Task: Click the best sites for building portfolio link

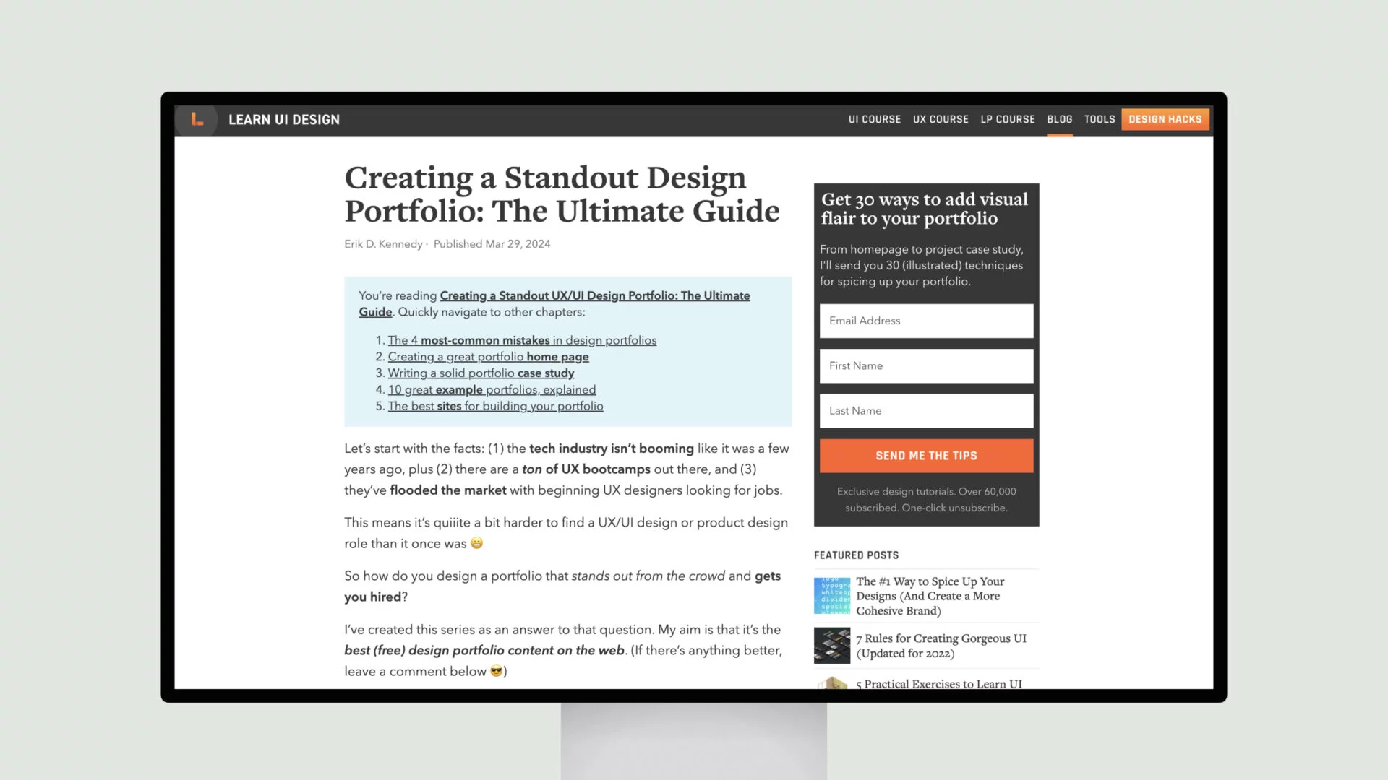Action: click(496, 404)
